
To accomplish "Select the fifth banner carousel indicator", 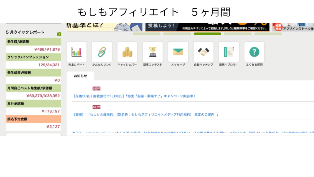I will [268, 34].
